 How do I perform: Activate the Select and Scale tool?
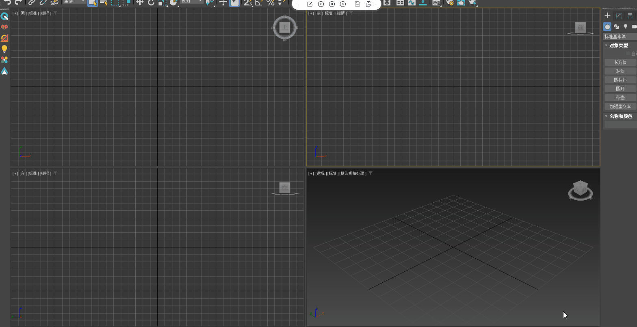(162, 2)
